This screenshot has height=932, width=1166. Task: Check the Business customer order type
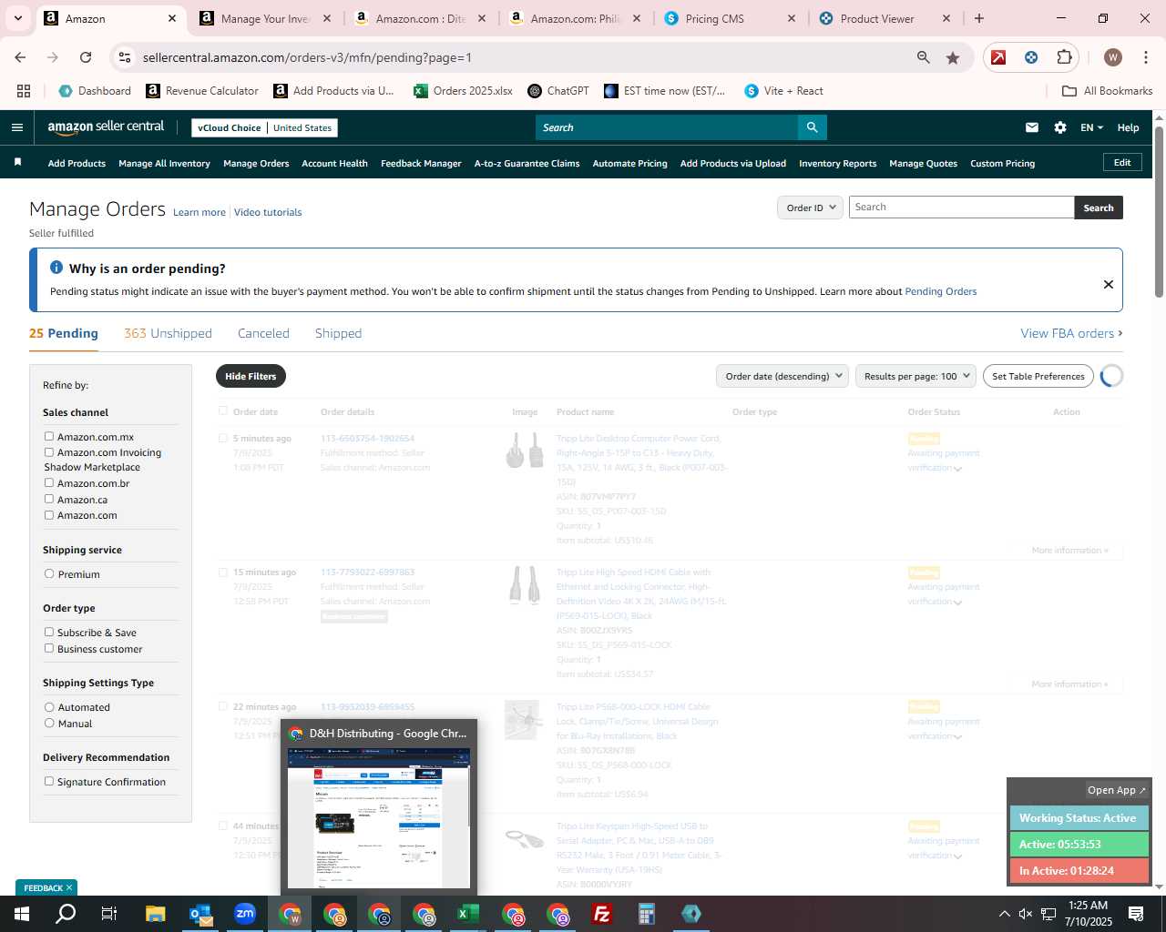pos(49,648)
